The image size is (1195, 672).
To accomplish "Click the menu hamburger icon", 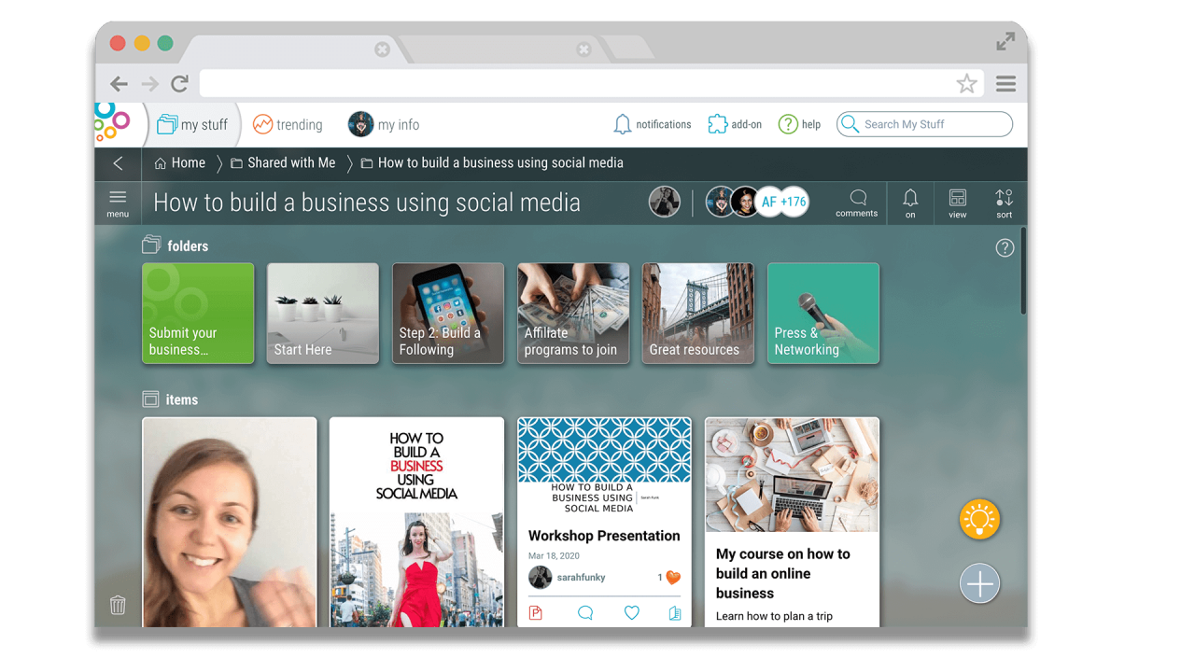I will (x=118, y=198).
